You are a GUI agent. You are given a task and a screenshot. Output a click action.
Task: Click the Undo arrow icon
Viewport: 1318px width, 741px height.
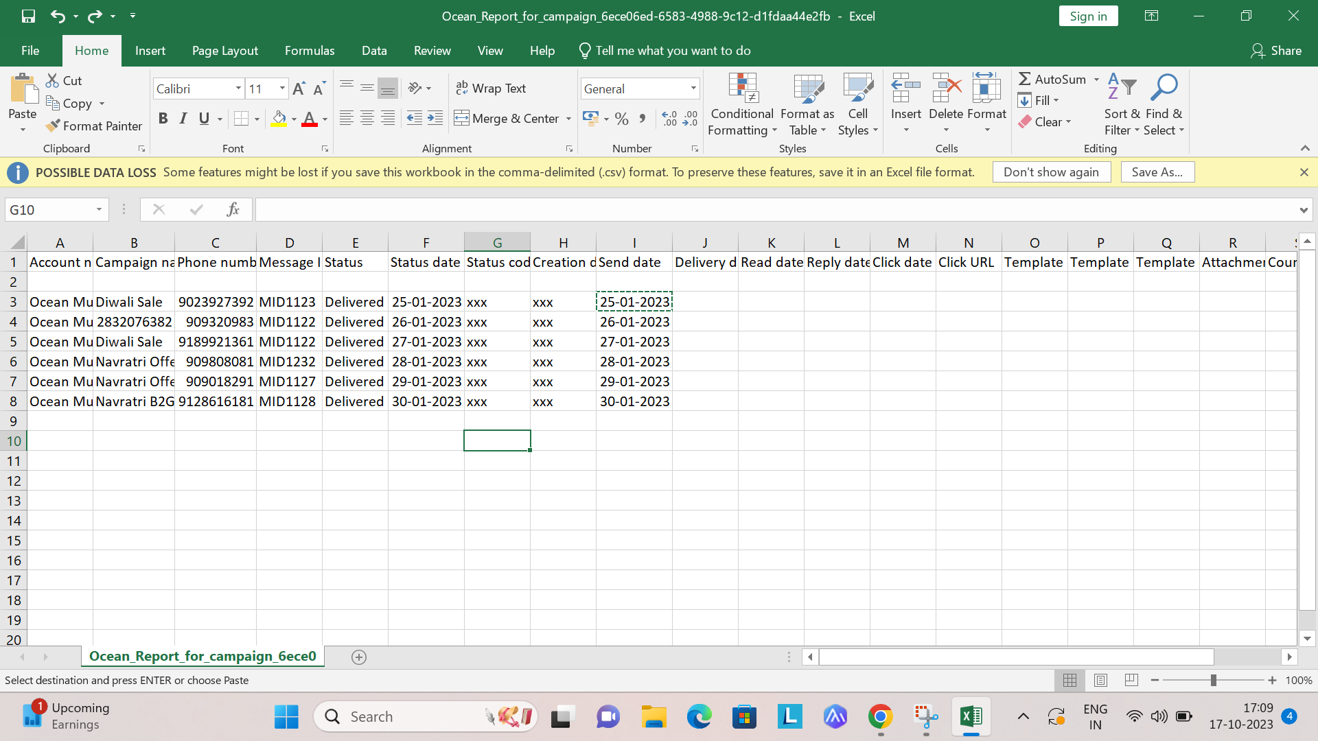click(58, 16)
